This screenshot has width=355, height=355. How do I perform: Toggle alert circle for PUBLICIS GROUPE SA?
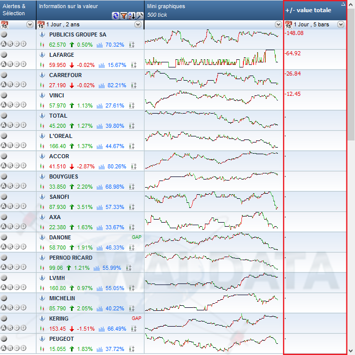coord(4,34)
